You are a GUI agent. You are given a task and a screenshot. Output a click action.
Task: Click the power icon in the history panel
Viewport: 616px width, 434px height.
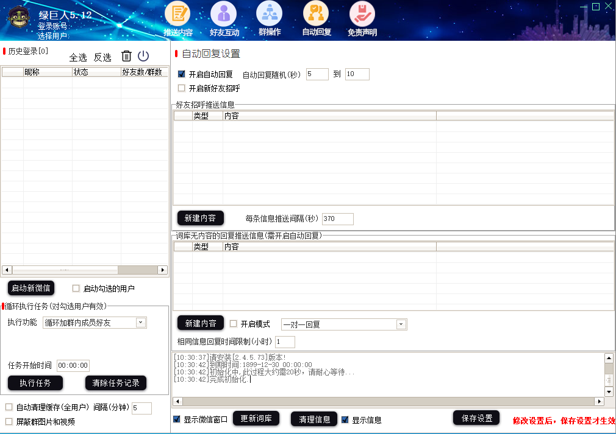(x=142, y=56)
